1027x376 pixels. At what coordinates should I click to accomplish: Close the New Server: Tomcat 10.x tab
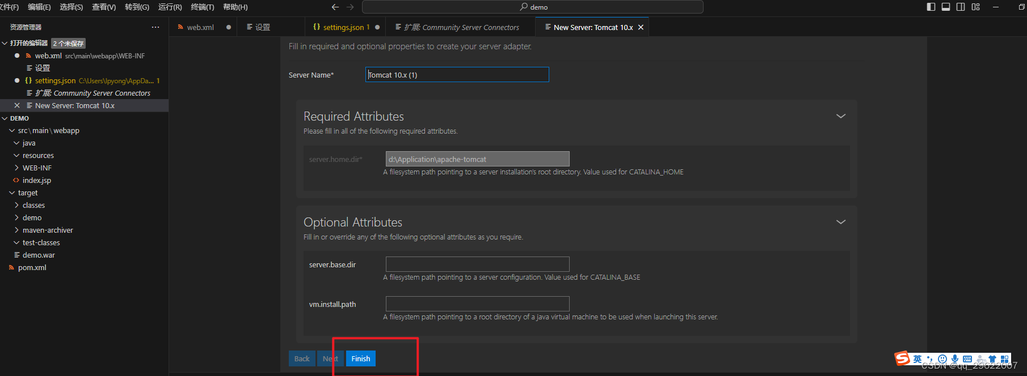coord(641,27)
